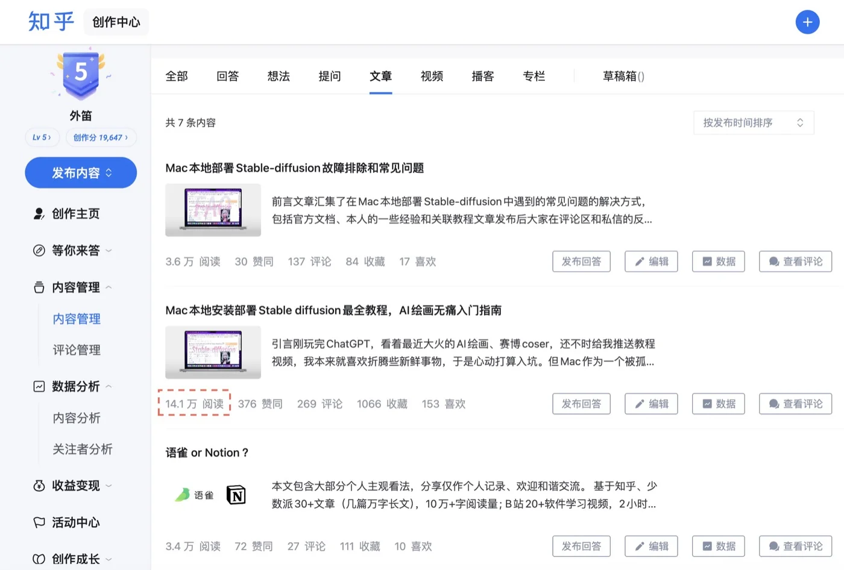844x570 pixels.
Task: Click 发布回答 for the 故障排除 article
Action: 581,262
